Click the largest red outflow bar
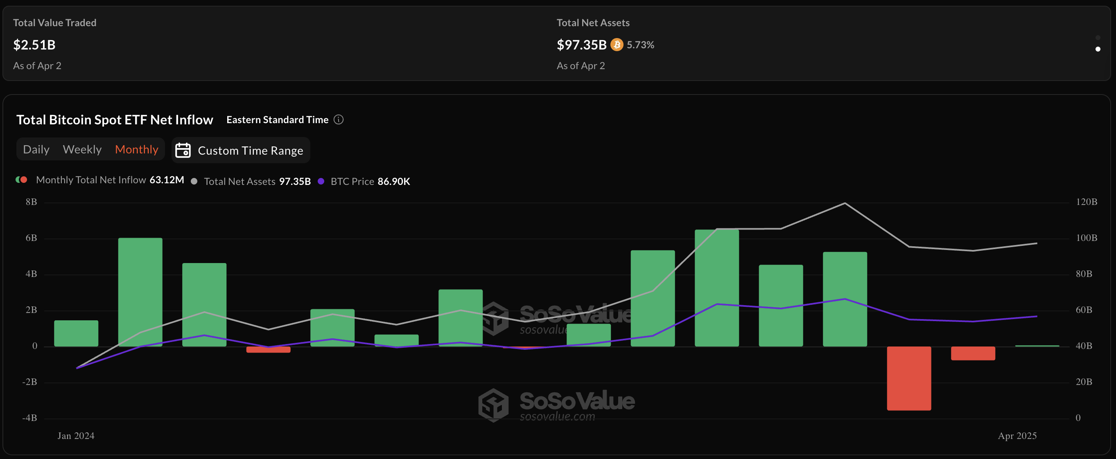 pyautogui.click(x=908, y=378)
